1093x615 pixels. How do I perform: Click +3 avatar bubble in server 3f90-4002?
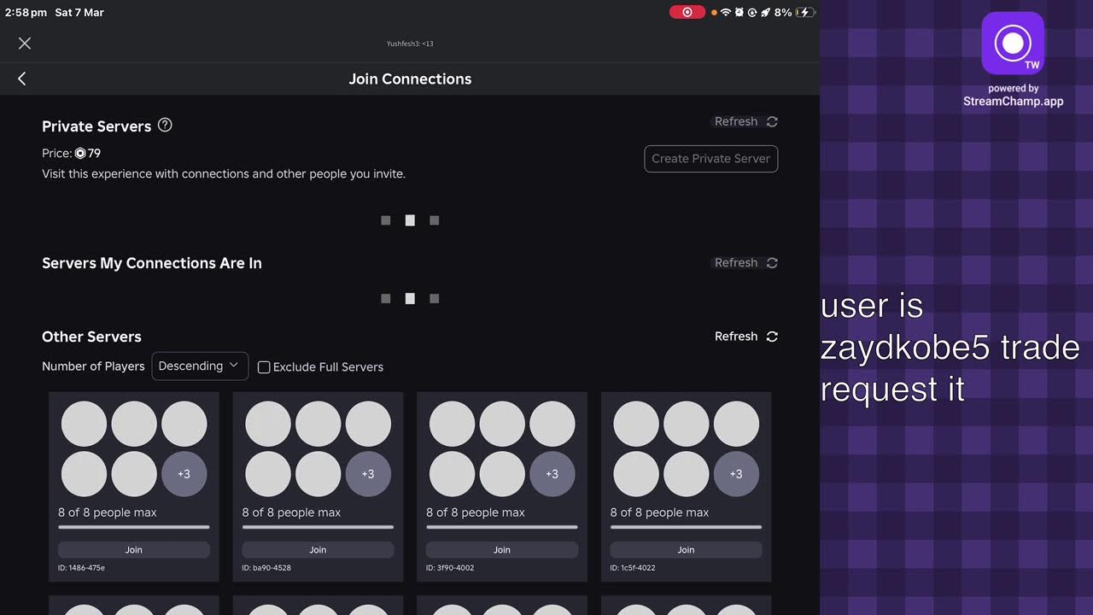coord(552,474)
